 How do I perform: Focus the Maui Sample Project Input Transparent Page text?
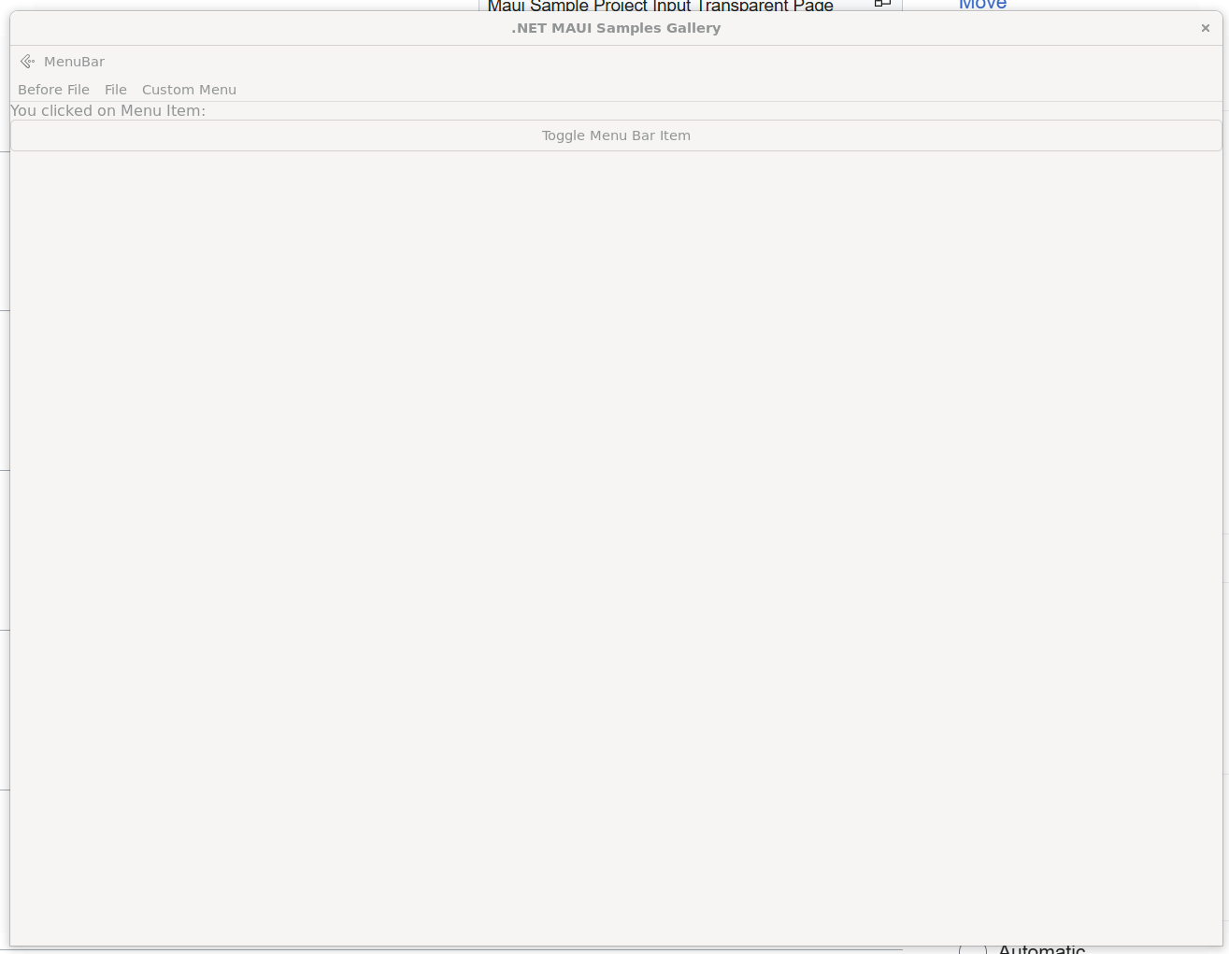click(660, 6)
